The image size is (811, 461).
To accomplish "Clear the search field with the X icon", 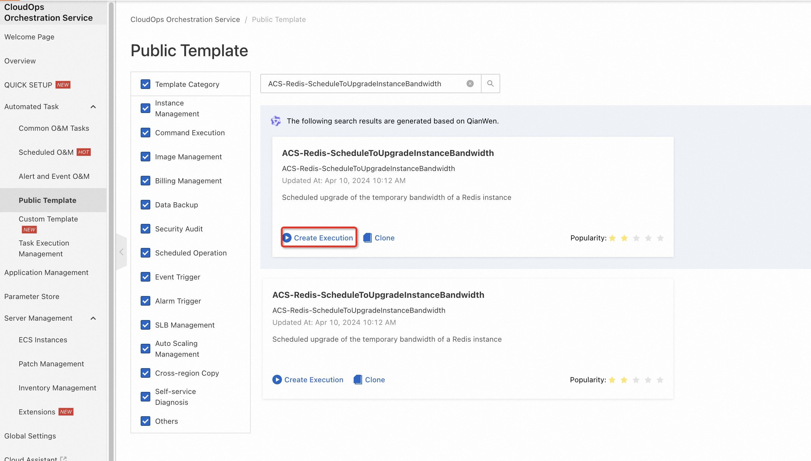I will (470, 84).
